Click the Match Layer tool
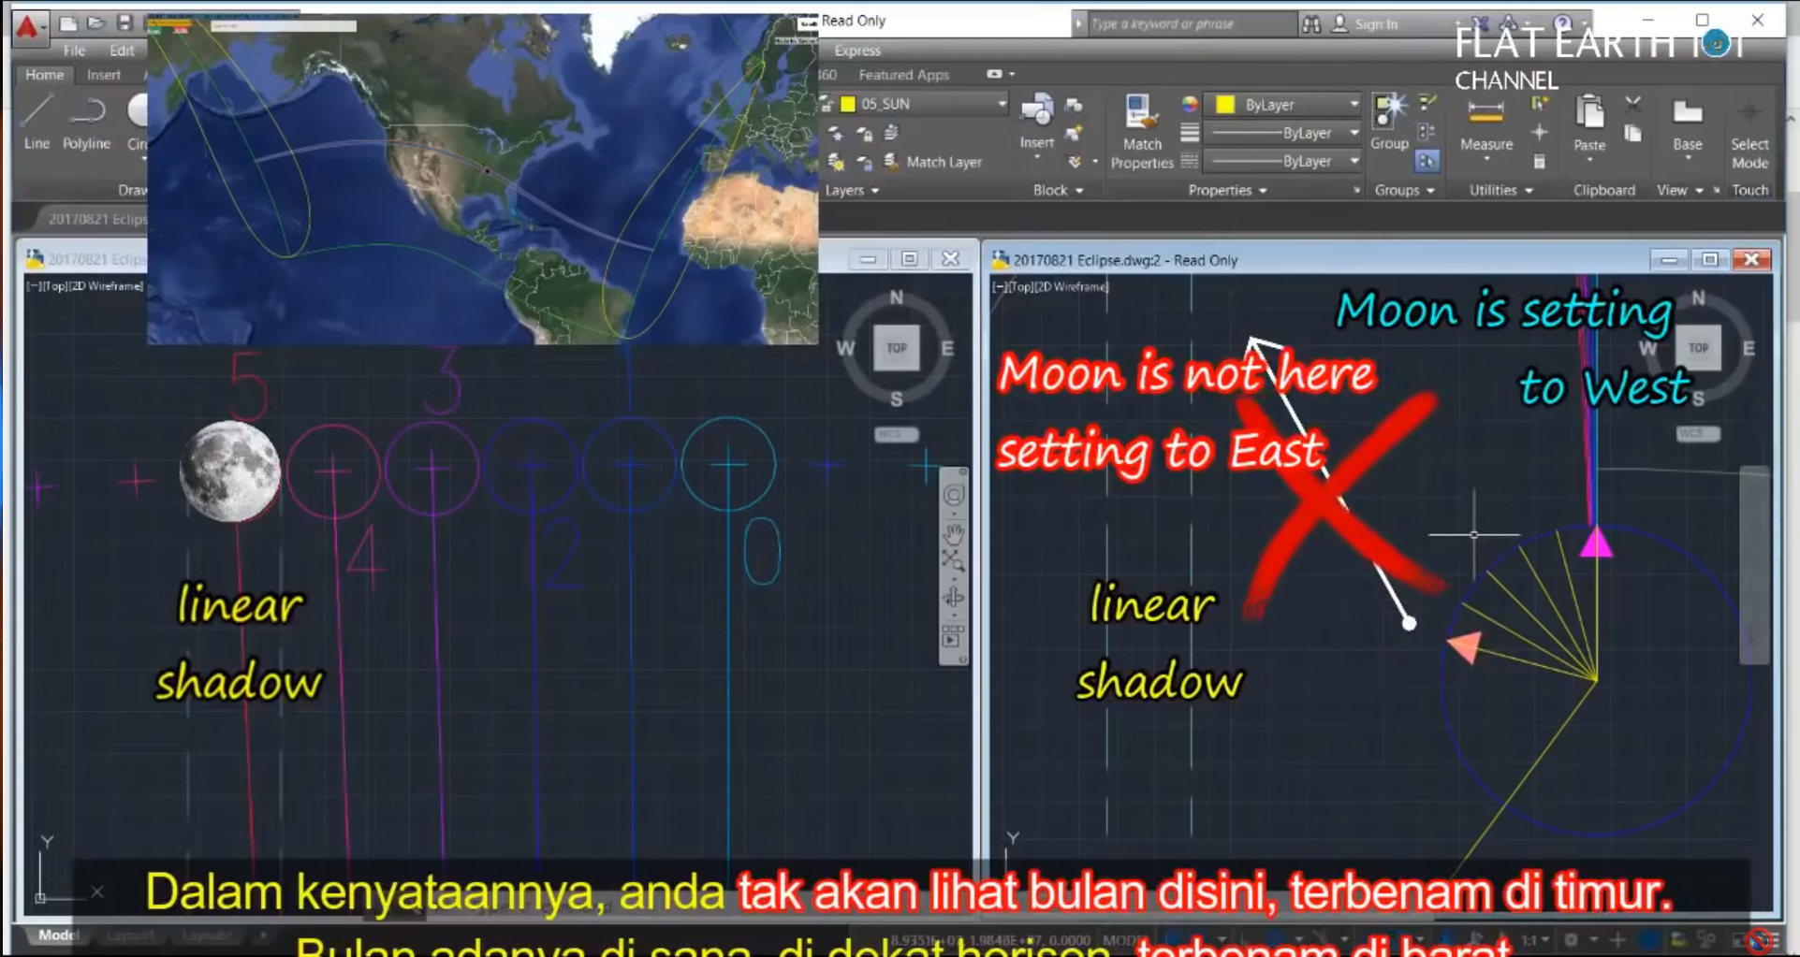This screenshot has height=957, width=1800. point(932,162)
